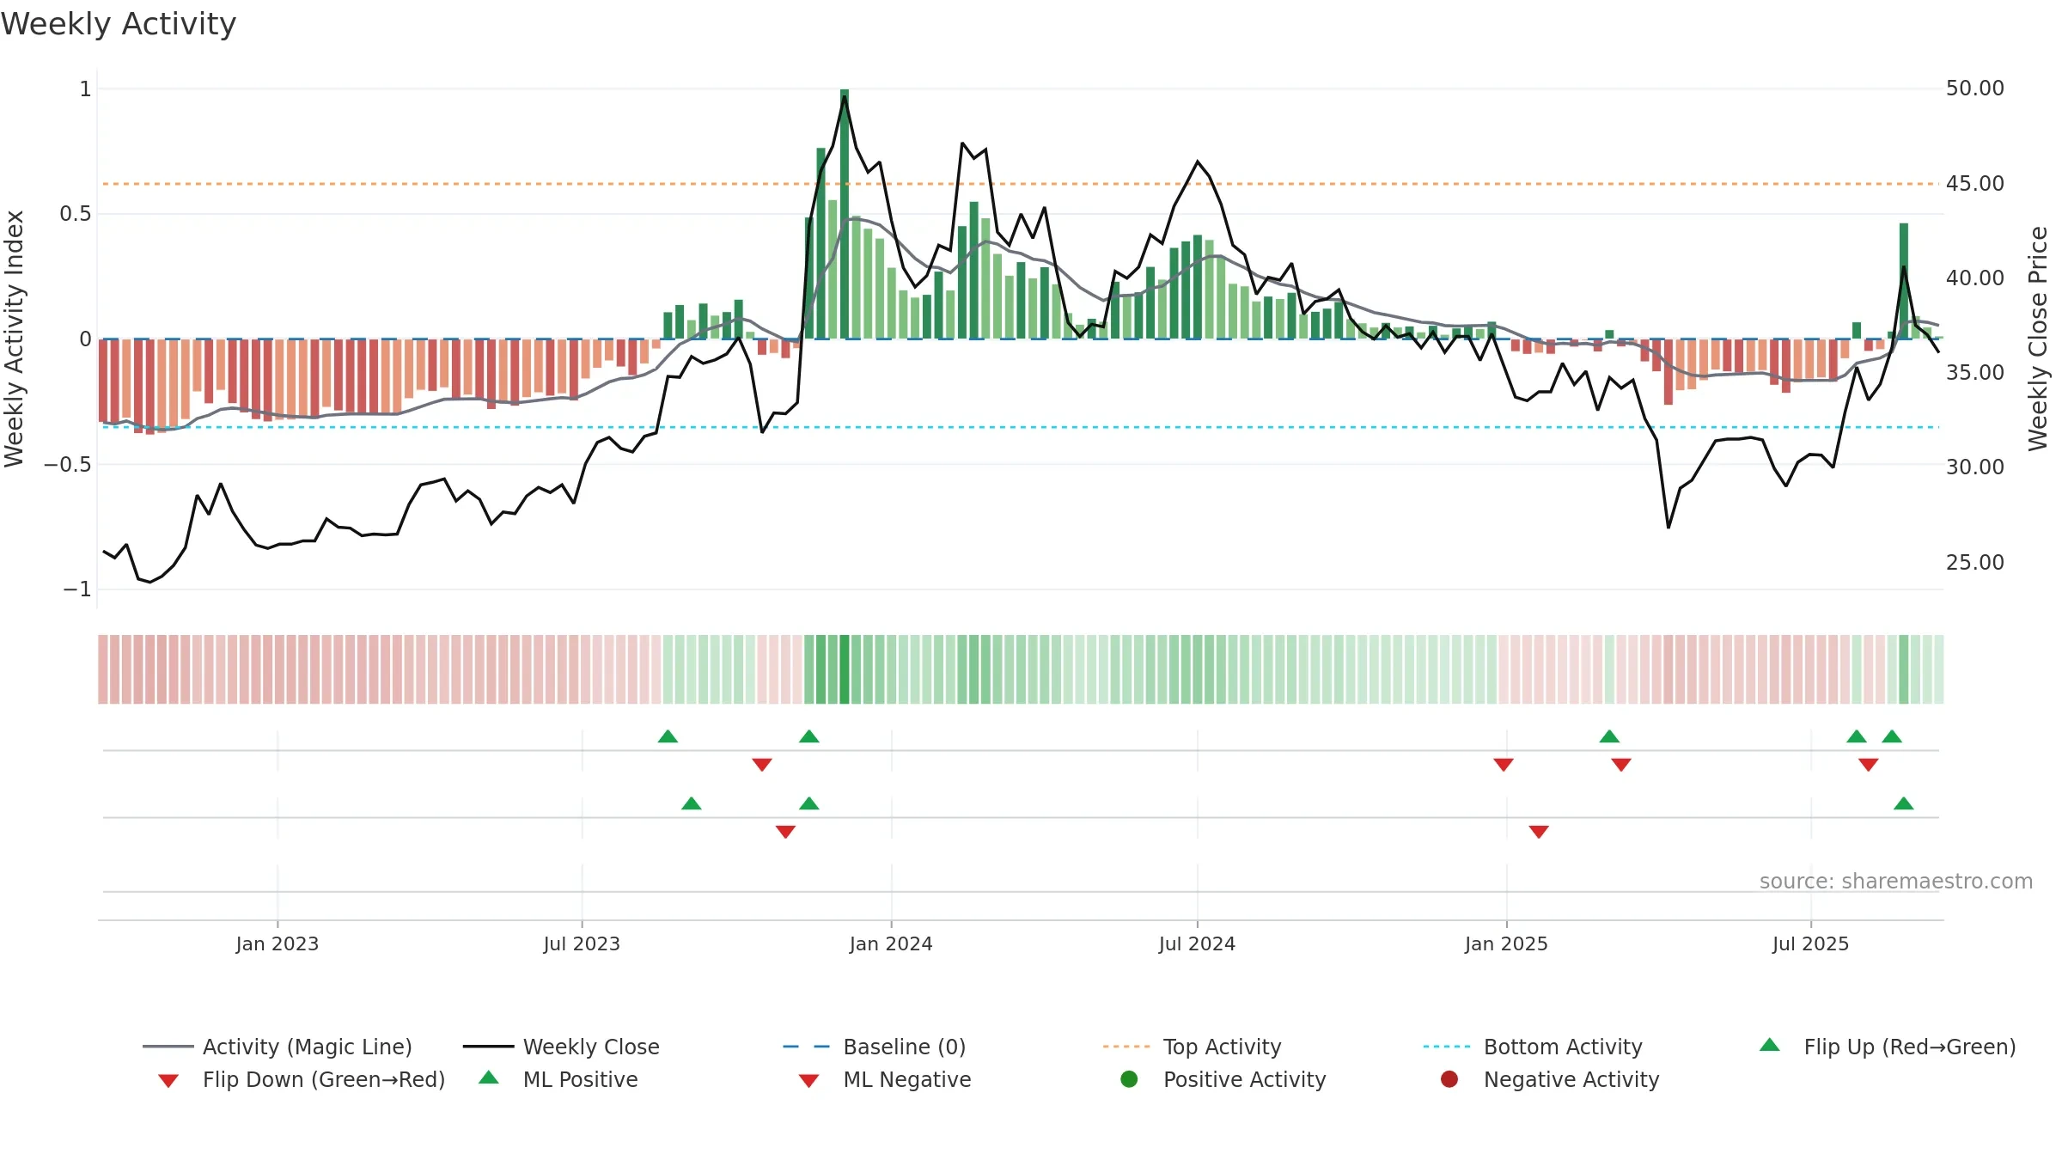
Task: Select the Jan 2025 Flip Down triangle marker
Action: 1504,765
